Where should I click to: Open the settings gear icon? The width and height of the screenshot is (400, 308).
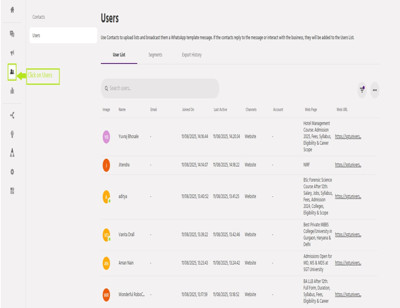[x=12, y=172]
